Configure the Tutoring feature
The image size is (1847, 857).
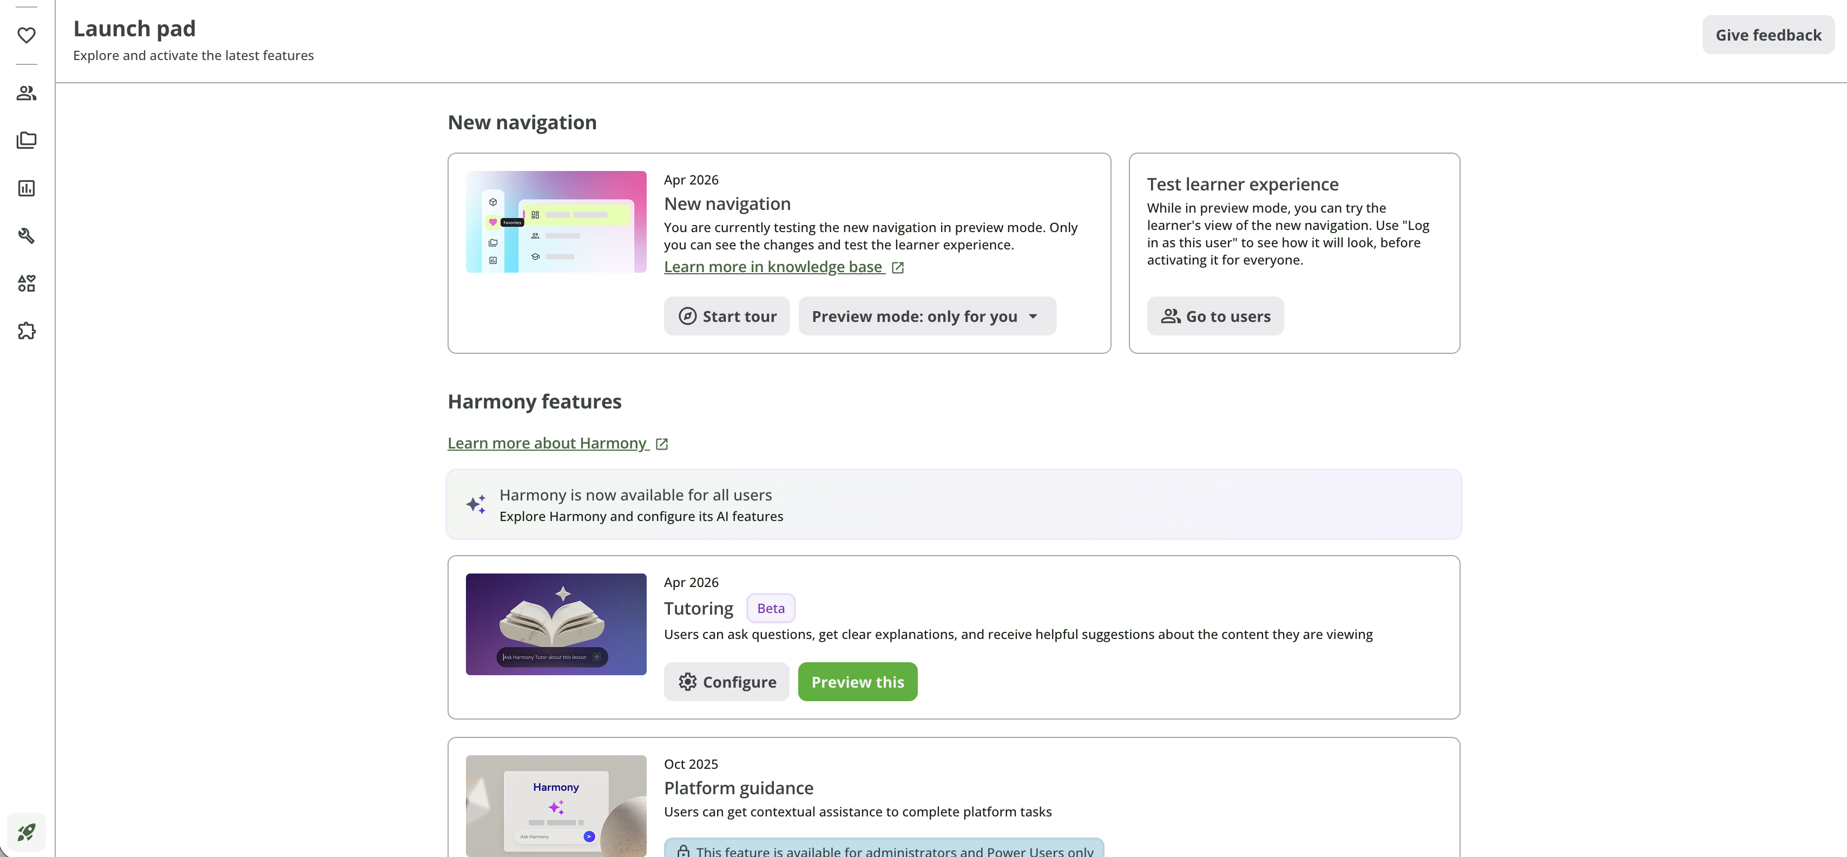click(726, 682)
